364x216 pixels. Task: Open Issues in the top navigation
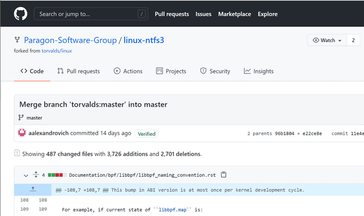coord(203,14)
